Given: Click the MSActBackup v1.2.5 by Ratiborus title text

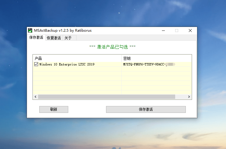Looking at the screenshot, I should 63,31.
